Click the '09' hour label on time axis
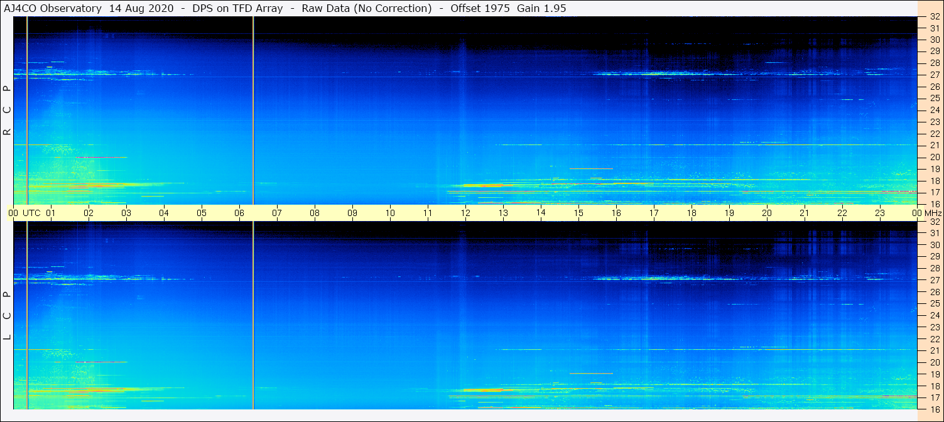This screenshot has height=422, width=944. click(352, 213)
